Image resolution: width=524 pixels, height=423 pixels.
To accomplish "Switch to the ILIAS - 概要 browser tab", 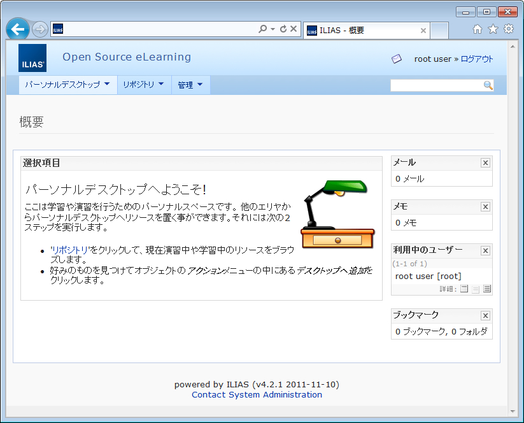I will [x=363, y=30].
